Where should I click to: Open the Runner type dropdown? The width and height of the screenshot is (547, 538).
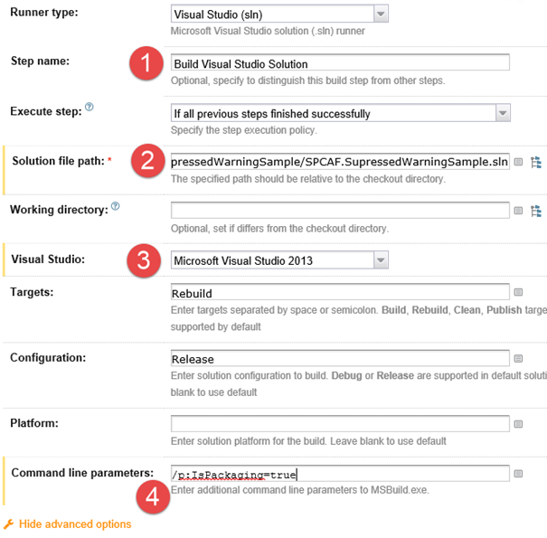pyautogui.click(x=279, y=14)
